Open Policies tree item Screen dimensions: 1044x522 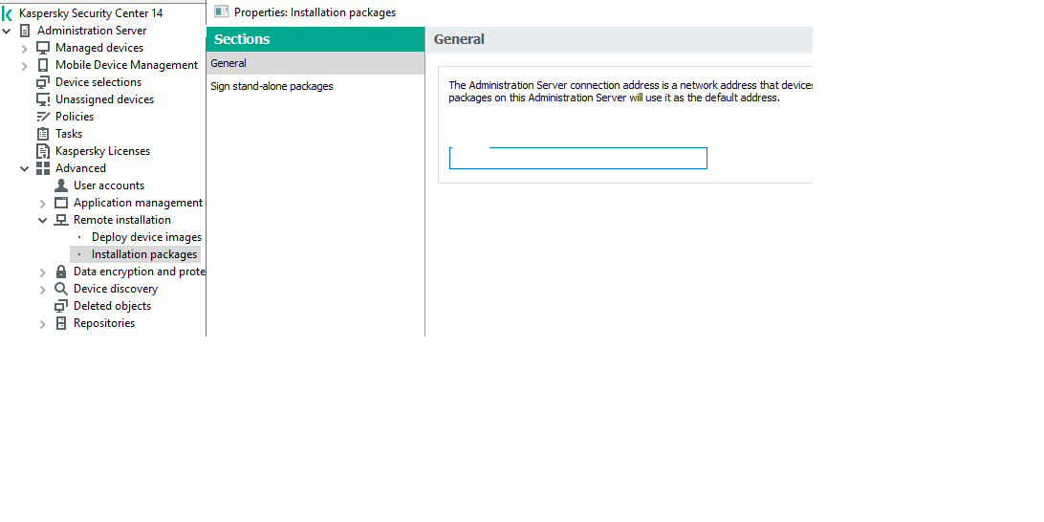75,117
